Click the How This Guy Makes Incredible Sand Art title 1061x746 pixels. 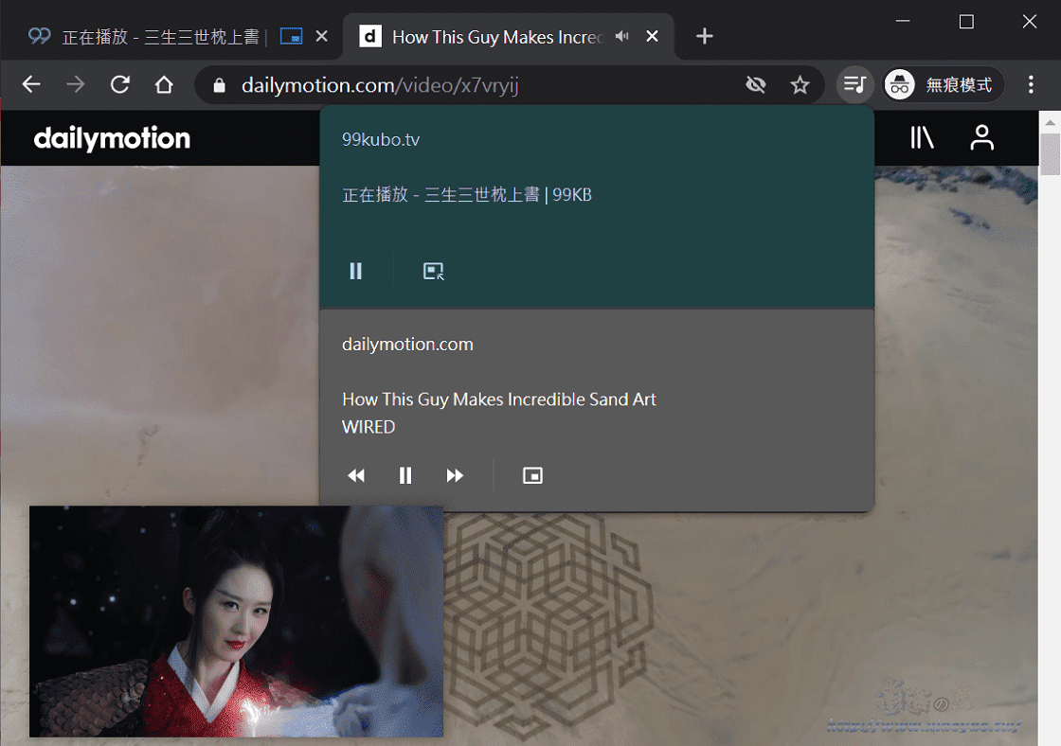[x=498, y=400]
